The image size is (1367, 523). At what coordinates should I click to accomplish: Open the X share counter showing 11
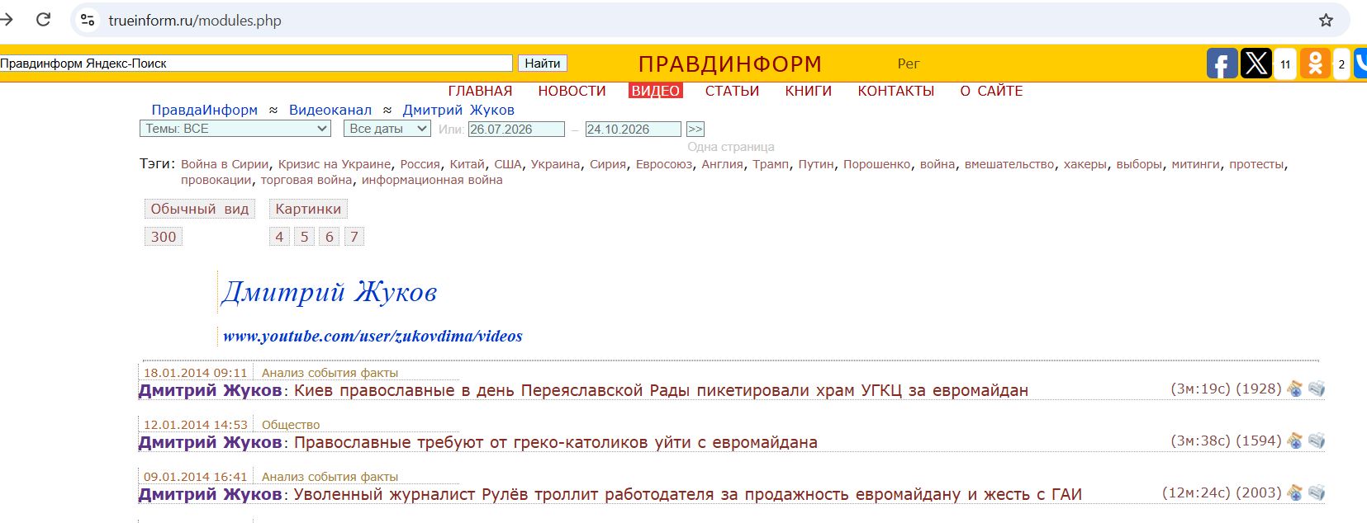tap(1285, 64)
